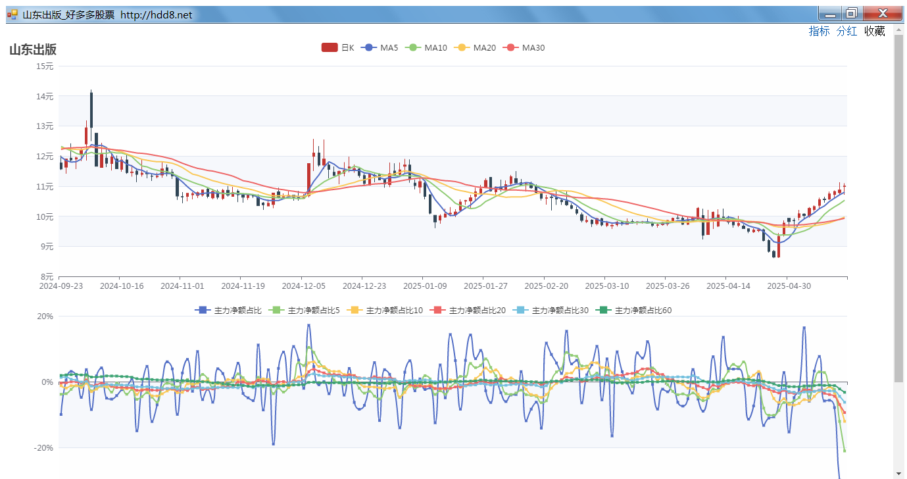Toggle the MA30 line legend
The image size is (907, 479).
coord(524,47)
